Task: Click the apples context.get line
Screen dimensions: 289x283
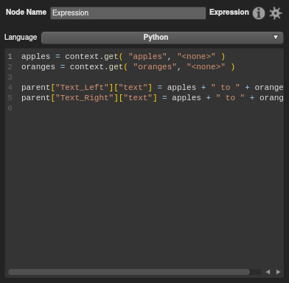Action: 123,57
